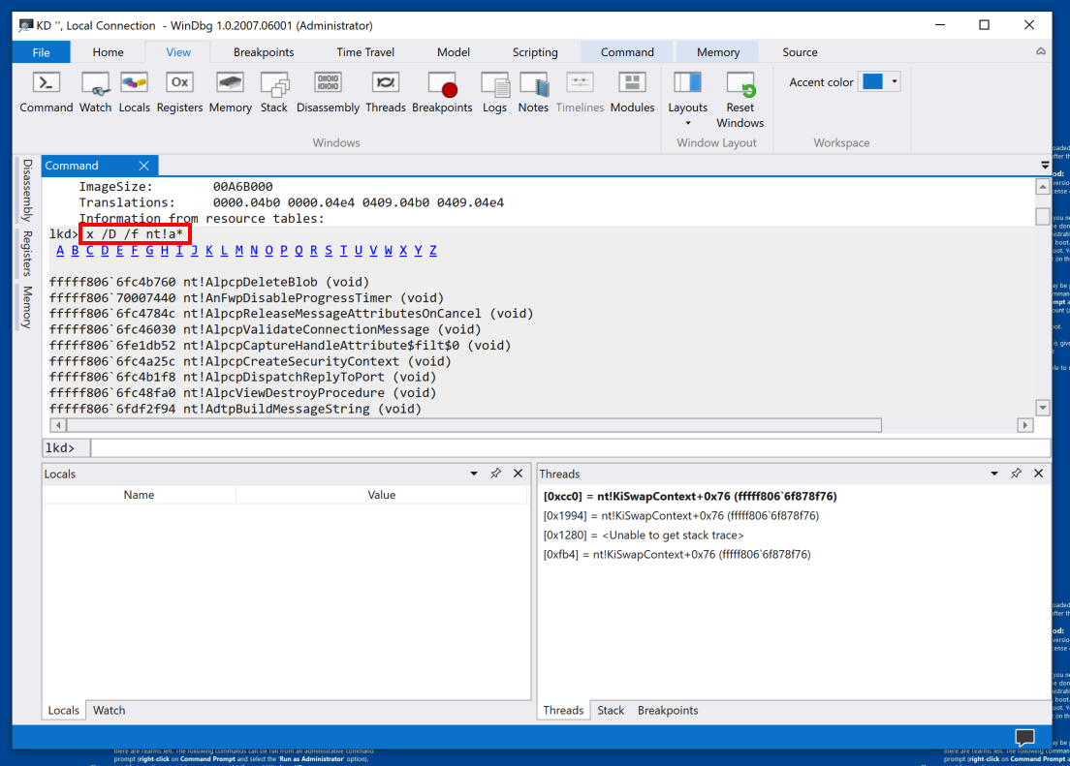
Task: Click the blue Accent color swatch
Action: (872, 82)
